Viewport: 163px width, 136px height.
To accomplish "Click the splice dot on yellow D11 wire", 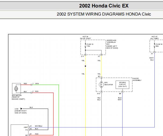I will (85, 66).
